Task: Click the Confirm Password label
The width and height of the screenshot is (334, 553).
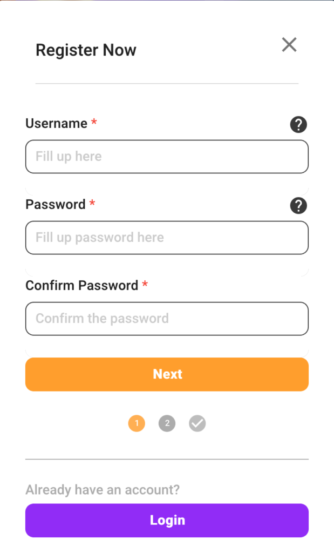Action: pyautogui.click(x=82, y=285)
